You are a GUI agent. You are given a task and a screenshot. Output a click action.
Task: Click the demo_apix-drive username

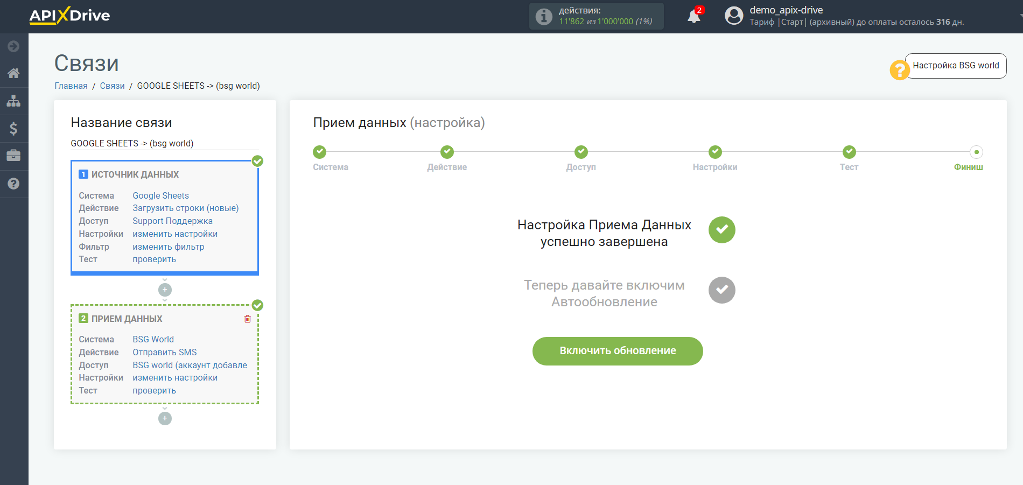(786, 10)
